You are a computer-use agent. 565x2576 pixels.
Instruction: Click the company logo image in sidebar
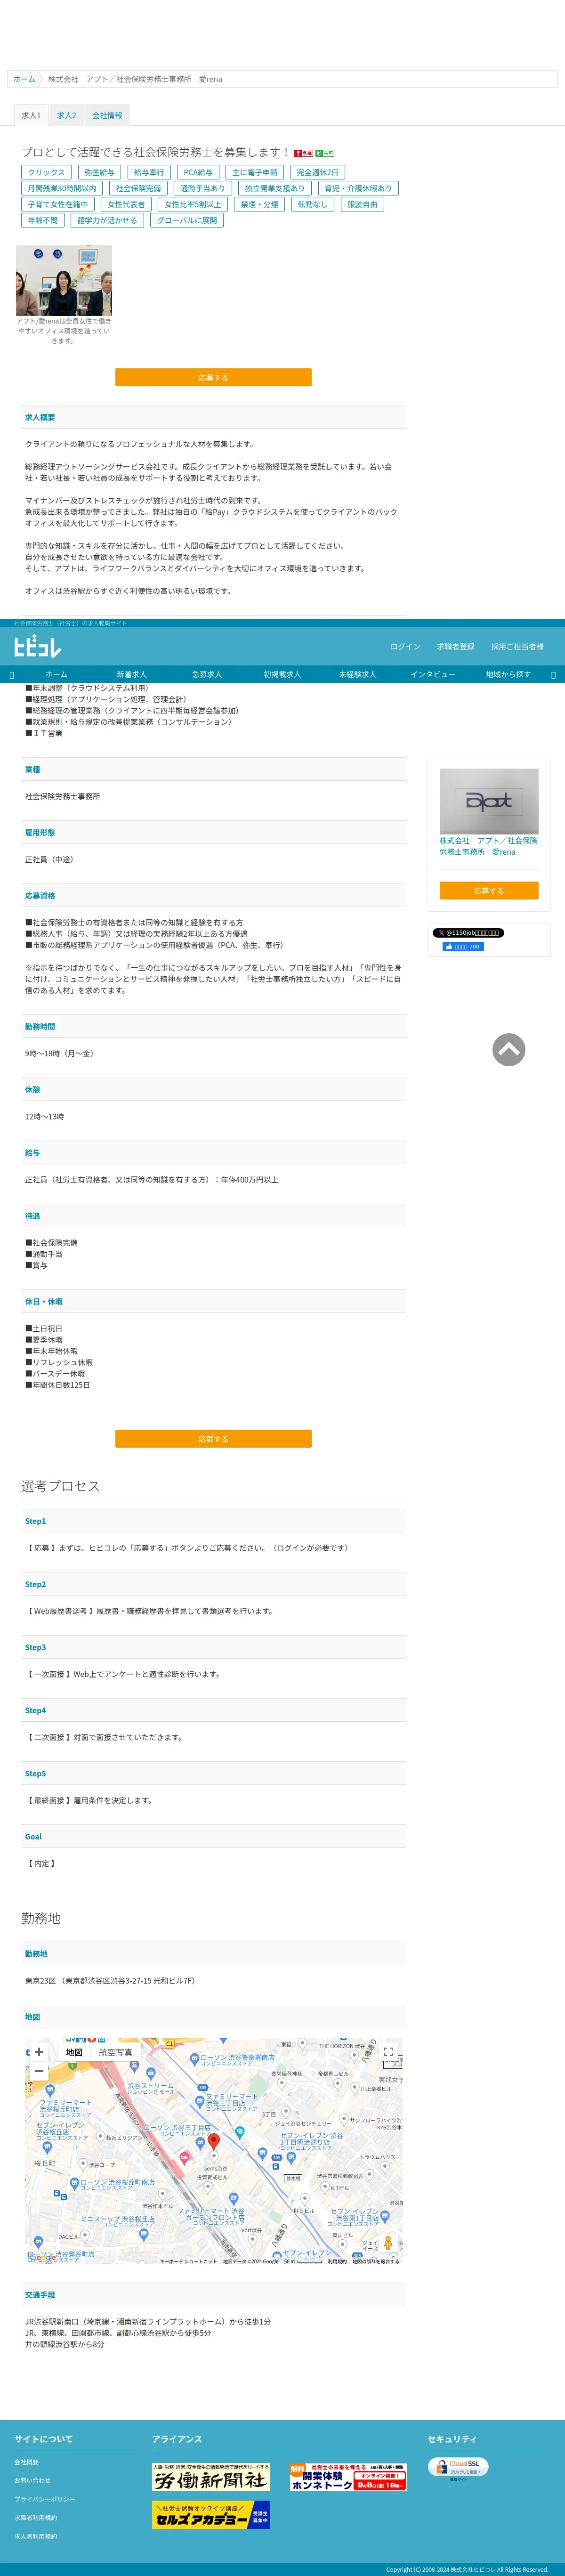tap(489, 801)
